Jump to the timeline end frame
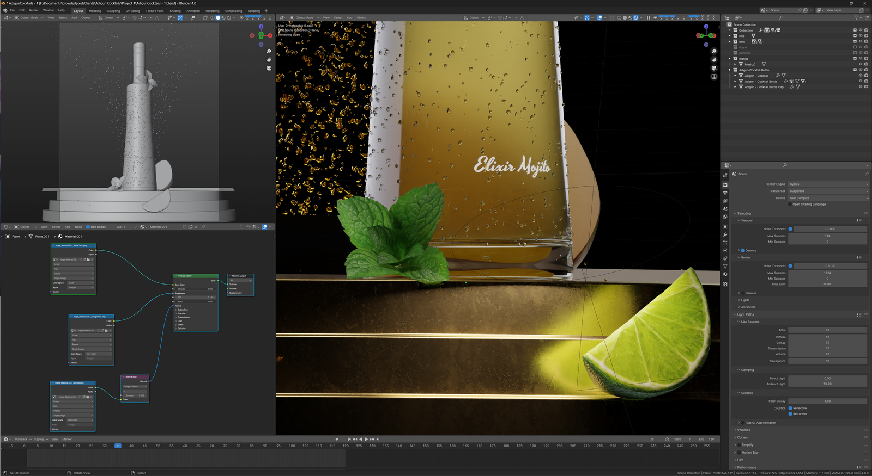 point(378,439)
